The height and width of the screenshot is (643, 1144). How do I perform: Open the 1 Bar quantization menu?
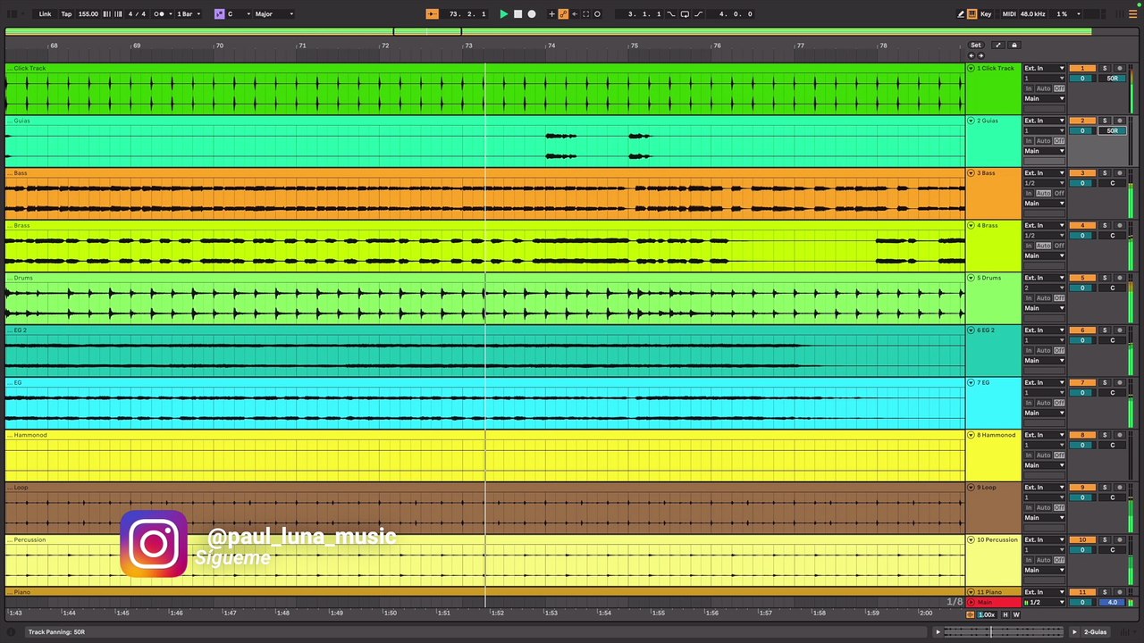click(188, 13)
